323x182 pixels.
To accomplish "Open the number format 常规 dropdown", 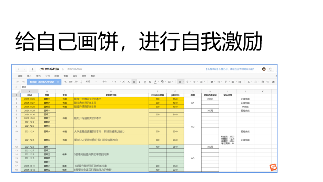I will click(x=89, y=82).
